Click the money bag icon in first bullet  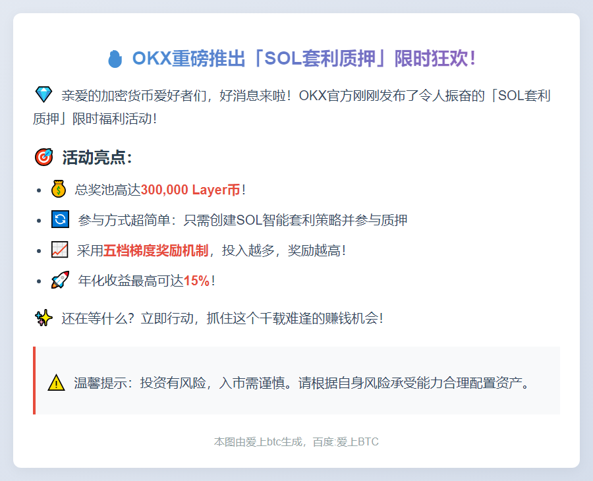coord(58,189)
